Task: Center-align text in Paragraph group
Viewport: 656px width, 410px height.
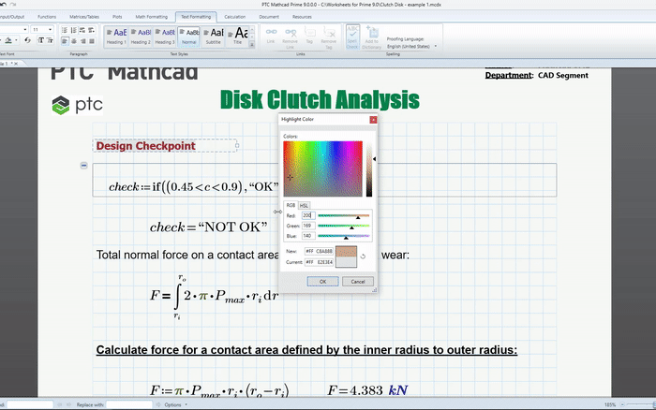Action: [74, 41]
